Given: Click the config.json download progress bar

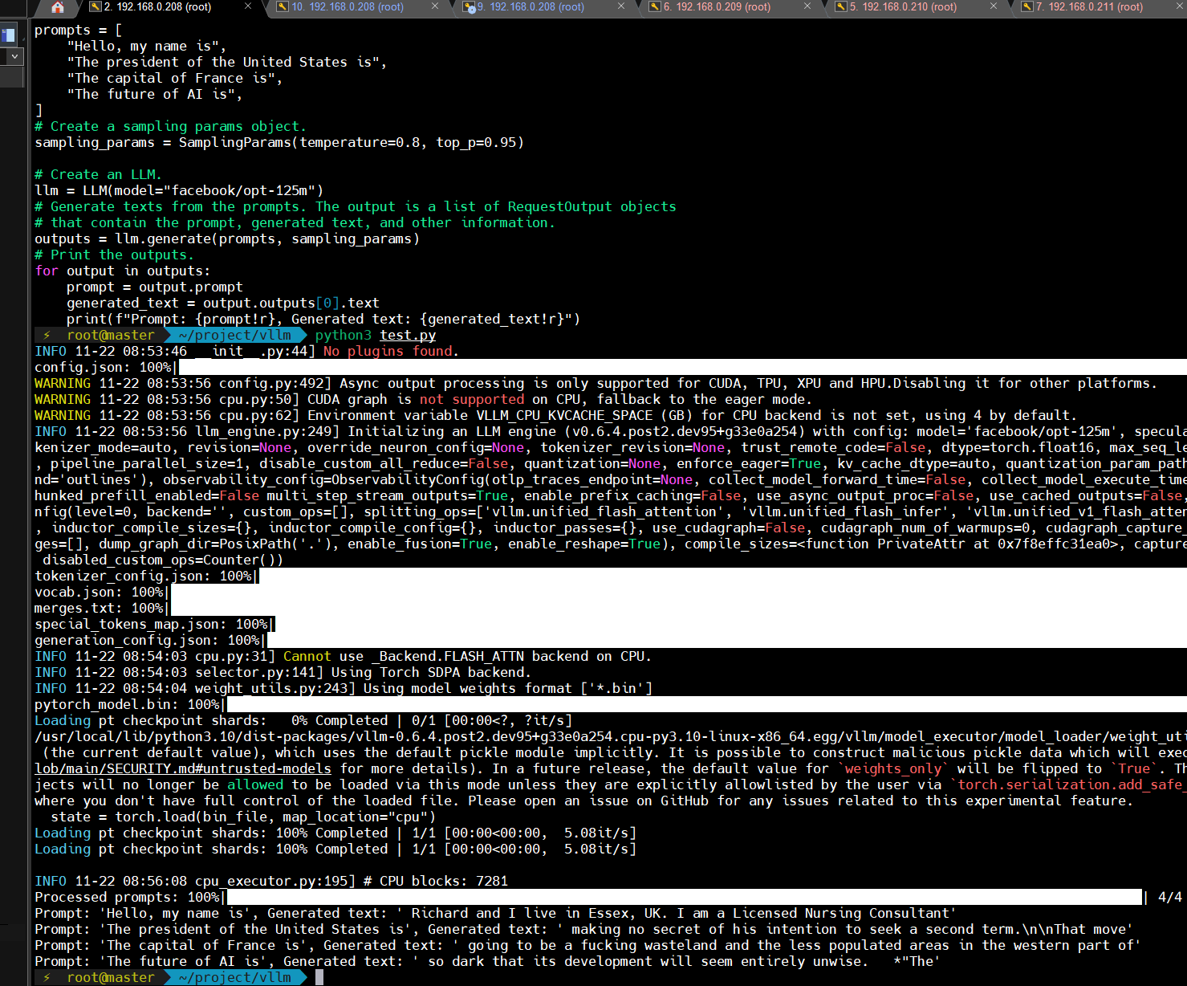Looking at the screenshot, I should (x=682, y=367).
